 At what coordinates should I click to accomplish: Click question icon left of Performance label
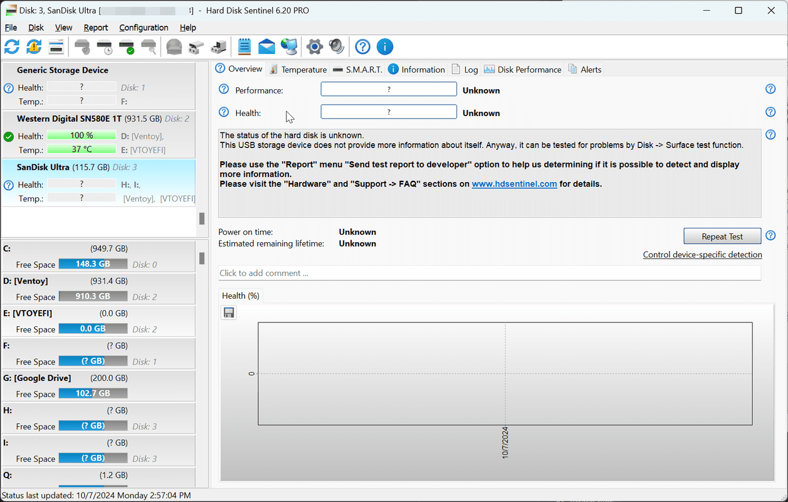(x=224, y=89)
